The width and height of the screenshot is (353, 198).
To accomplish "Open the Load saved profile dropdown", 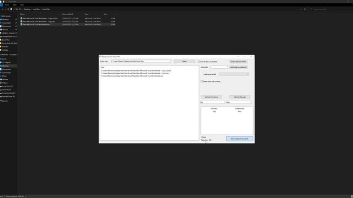I will tap(234, 74).
